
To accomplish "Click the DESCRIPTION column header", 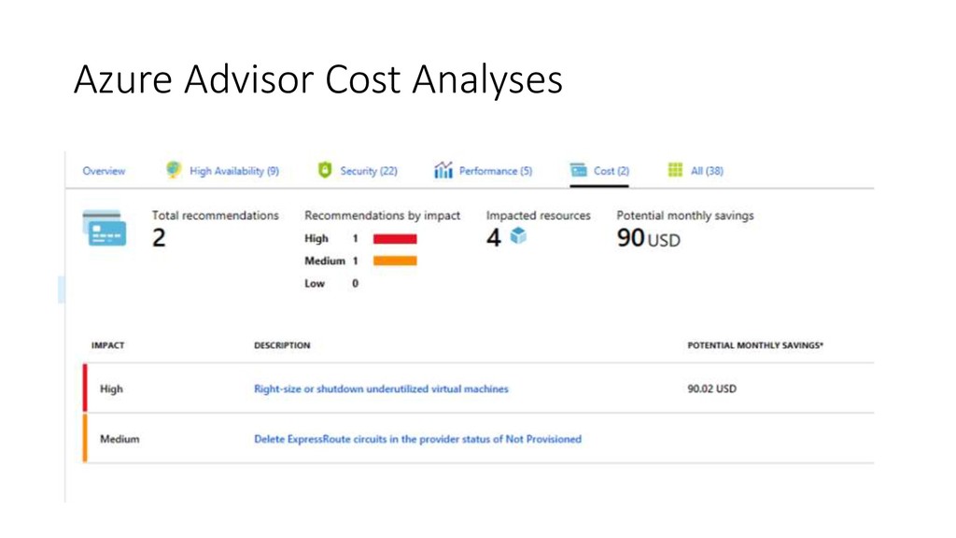I will pos(282,346).
